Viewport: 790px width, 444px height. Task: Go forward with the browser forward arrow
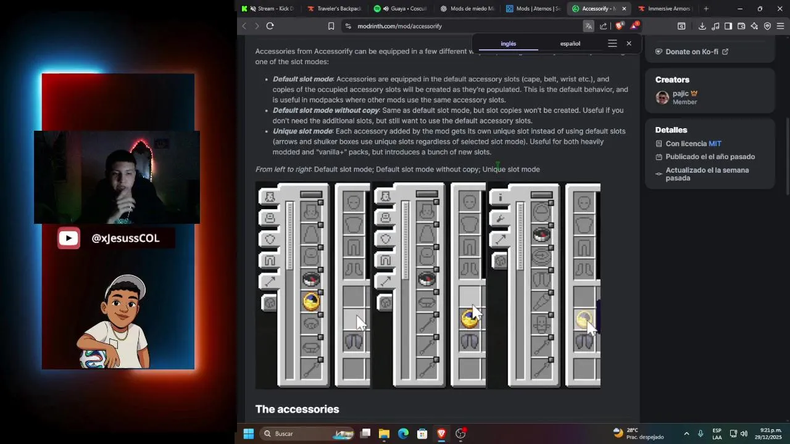[x=257, y=26]
